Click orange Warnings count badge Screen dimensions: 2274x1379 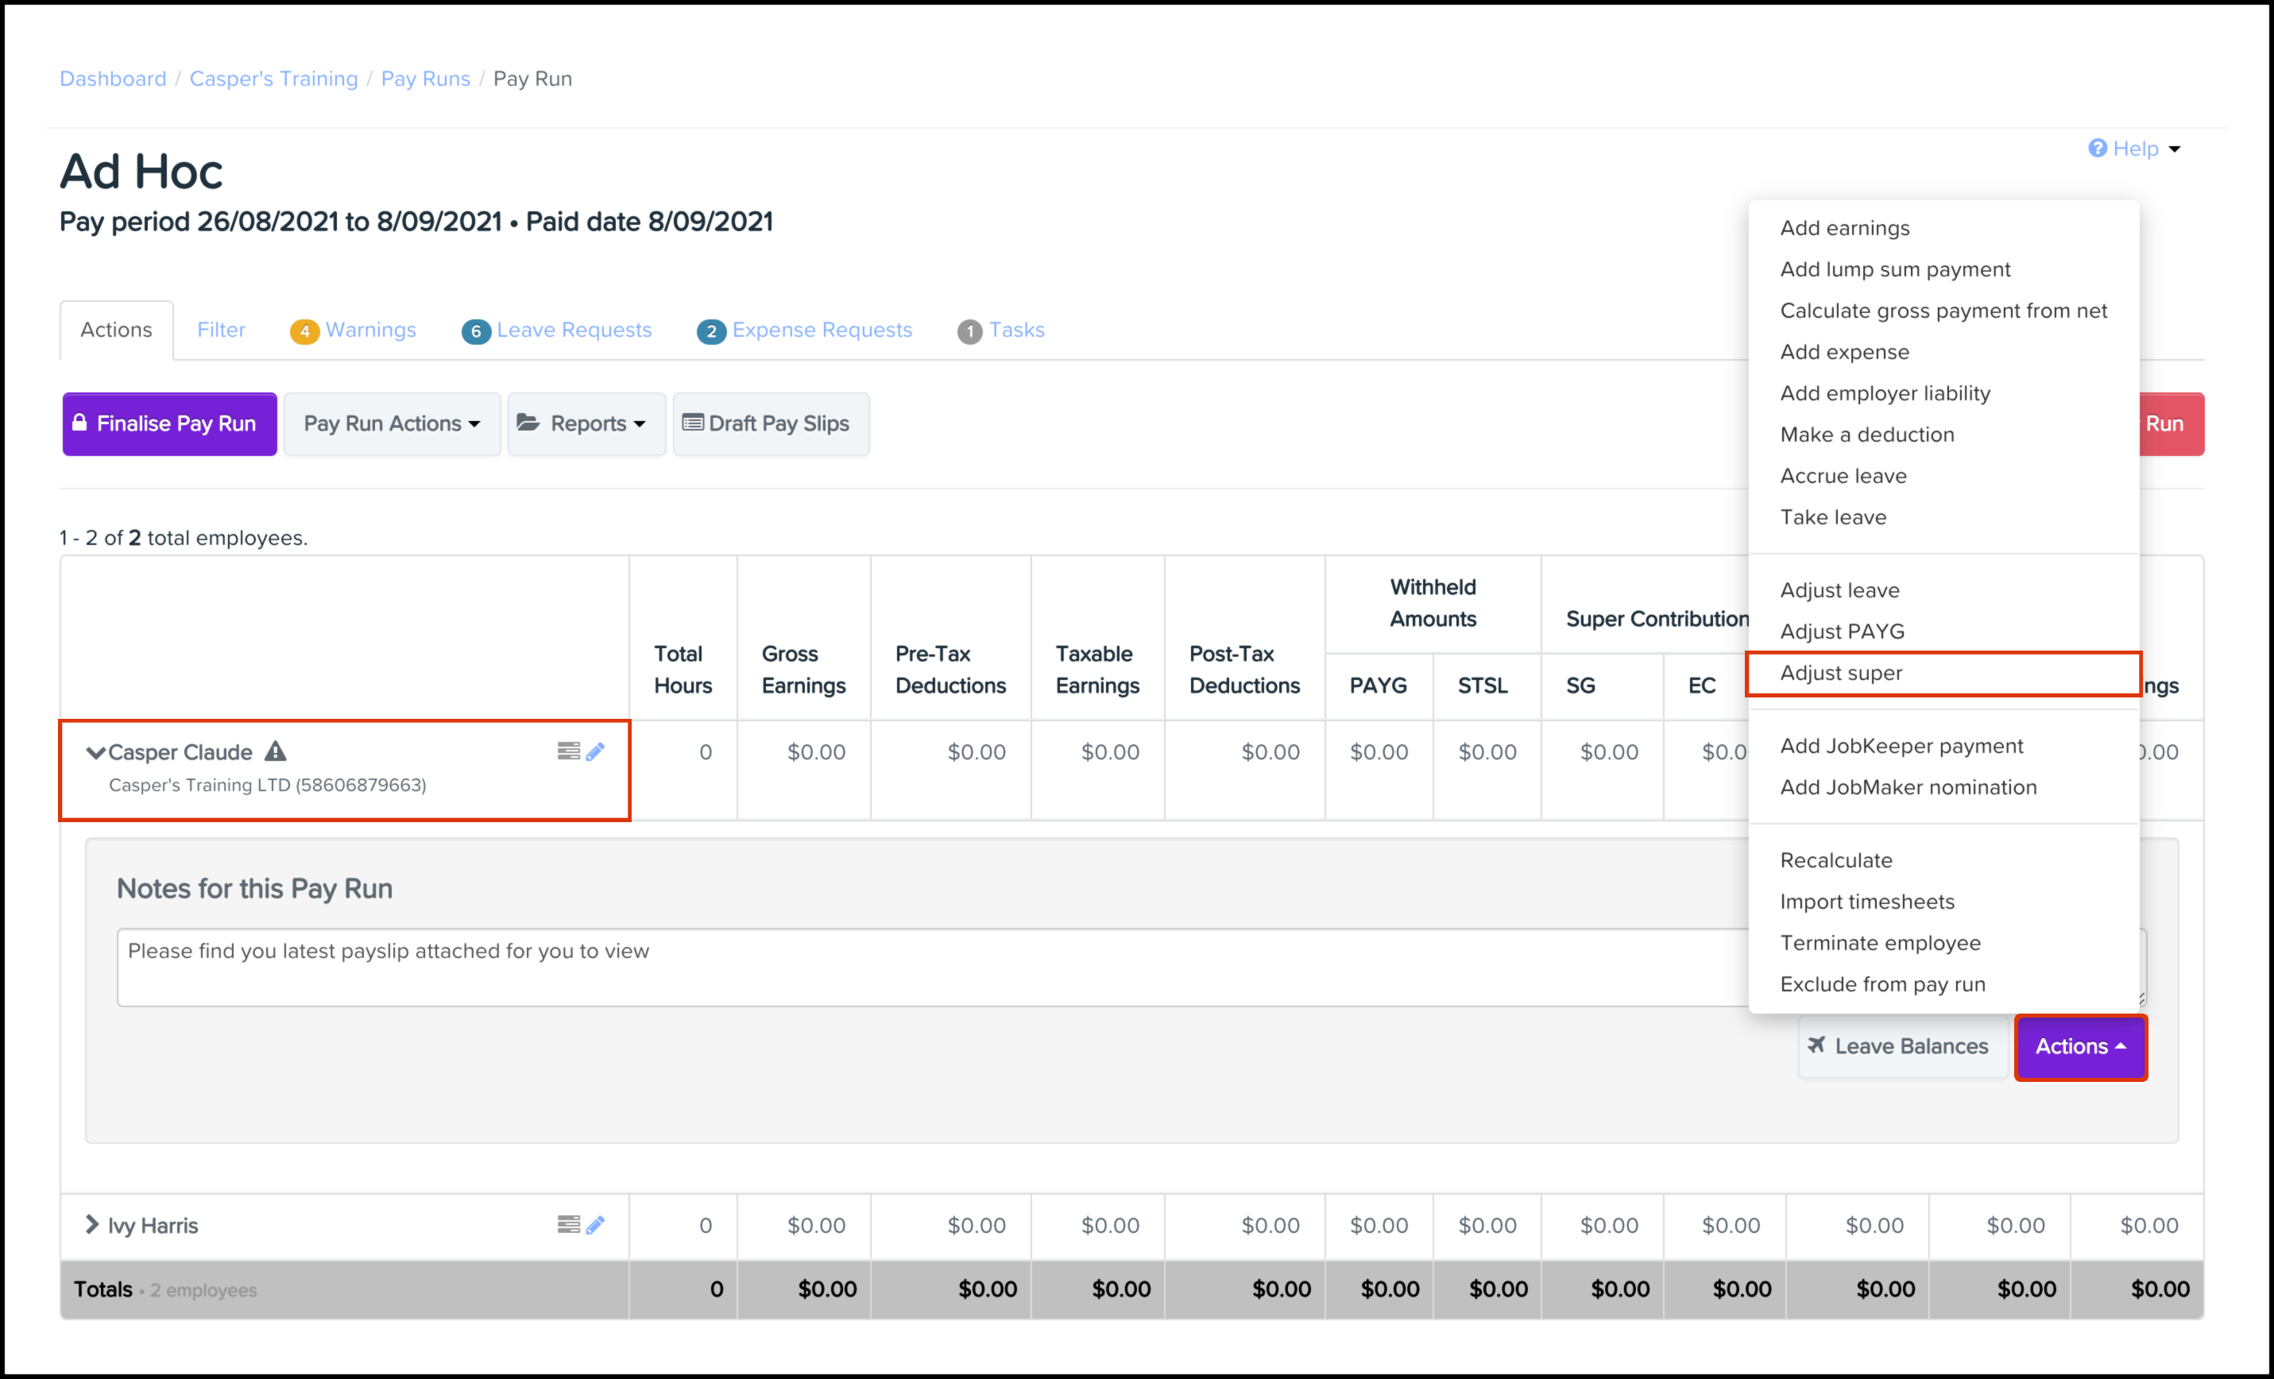[x=304, y=331]
